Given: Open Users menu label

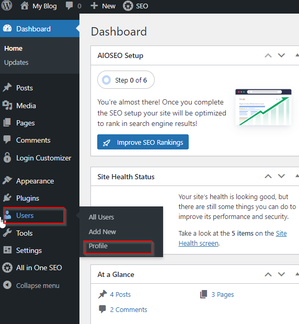Looking at the screenshot, I should click(x=25, y=215).
